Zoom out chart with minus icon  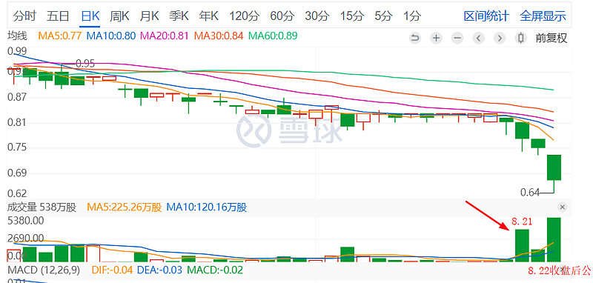[x=457, y=38]
